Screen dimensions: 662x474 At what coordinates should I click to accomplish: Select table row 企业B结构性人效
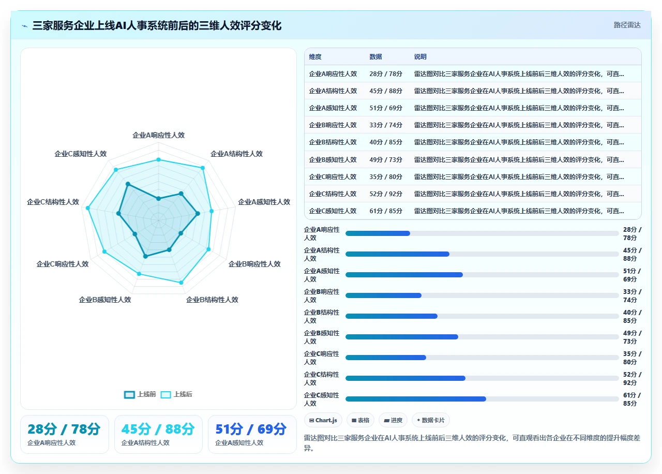pyautogui.click(x=473, y=142)
